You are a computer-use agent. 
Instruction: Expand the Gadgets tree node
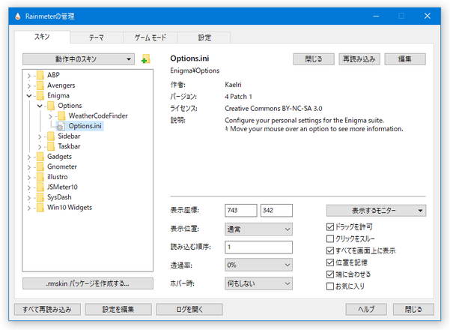29,157
